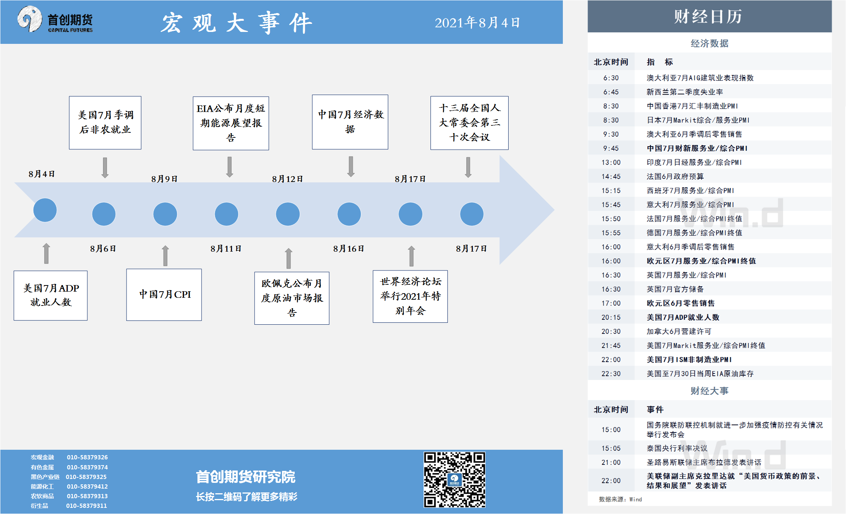The image size is (846, 514).
Task: Click the up arrow above 世界经济论坛 box
Action: point(411,256)
